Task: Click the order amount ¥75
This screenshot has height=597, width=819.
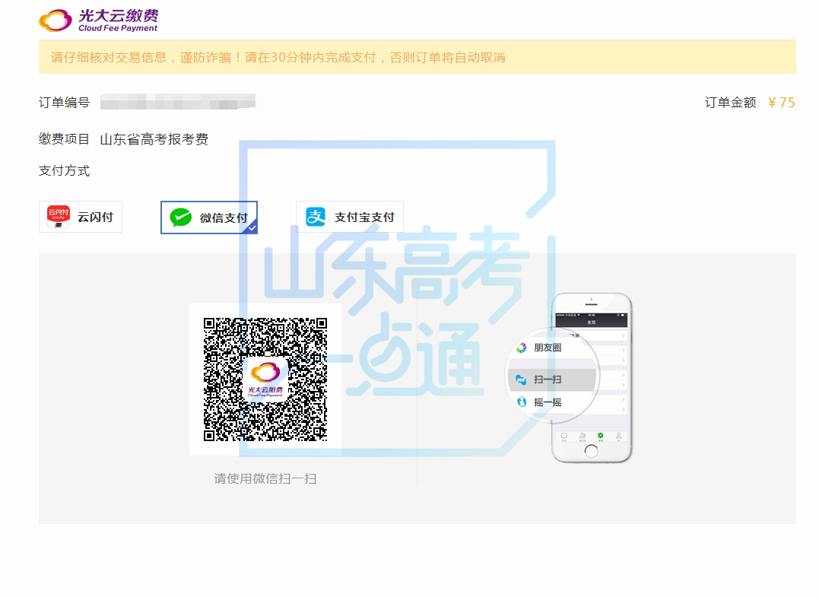Action: tap(781, 103)
